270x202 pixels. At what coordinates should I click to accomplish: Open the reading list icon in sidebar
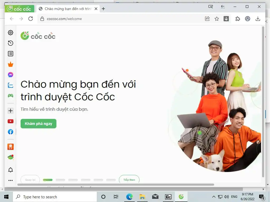point(11,54)
